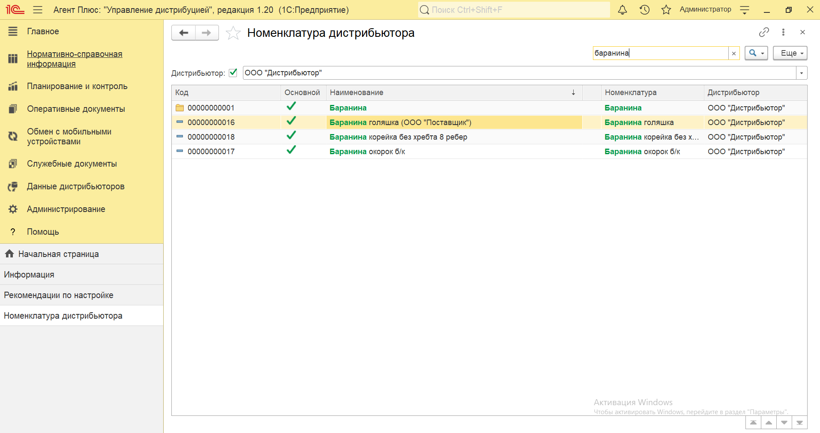Viewport: 820px width, 433px height.
Task: Open the history clock icon
Action: point(644,10)
